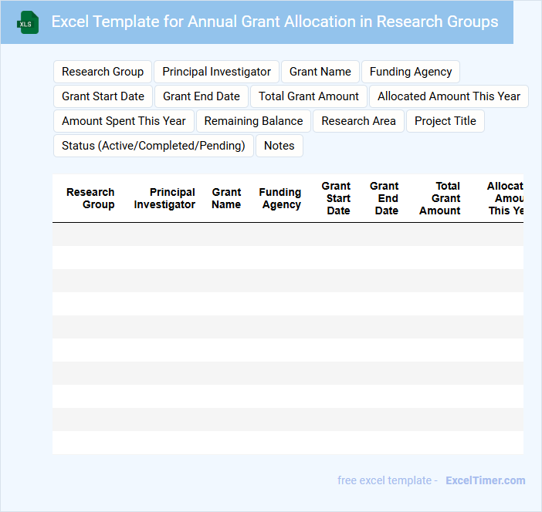
Task: Select the Grant Name tag
Action: point(320,72)
